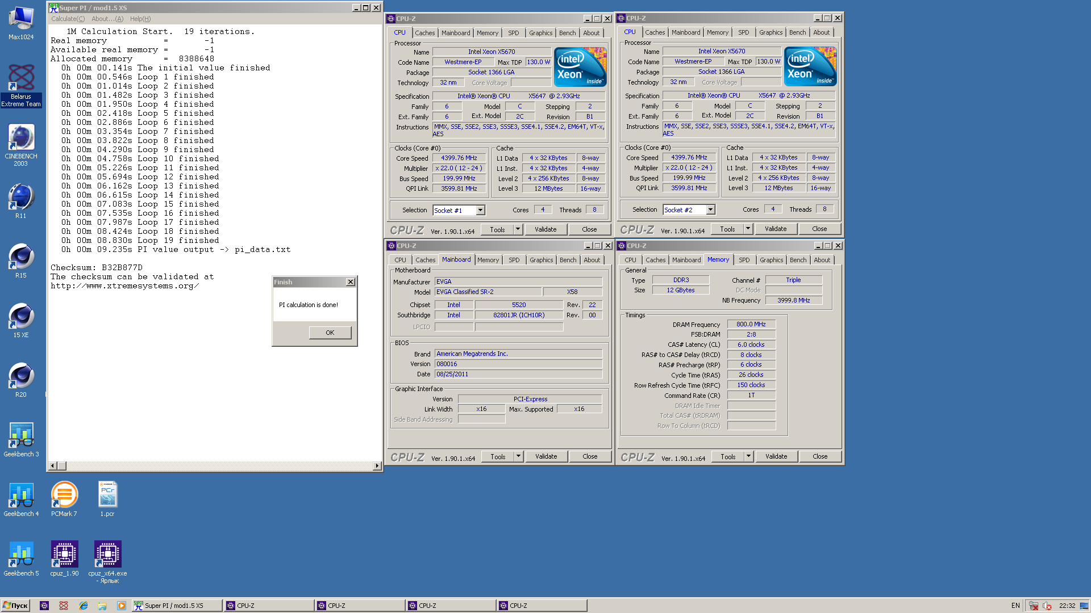
Task: Select Mainboard tab in Socket #2 CPU-Z window
Action: 686,32
